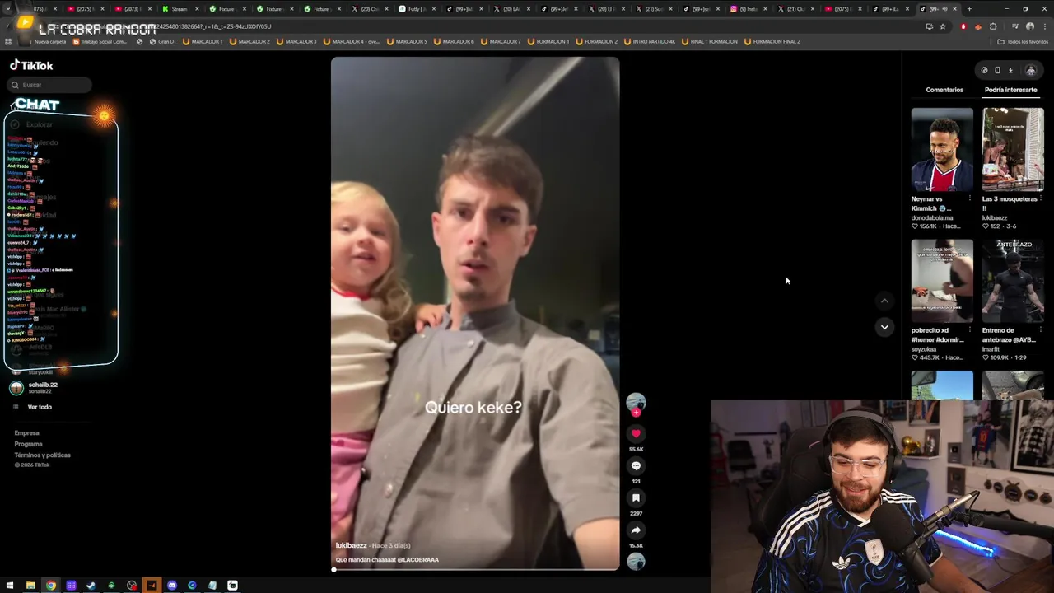Bookmark this page with the star icon
This screenshot has height=593, width=1054.
click(x=943, y=26)
